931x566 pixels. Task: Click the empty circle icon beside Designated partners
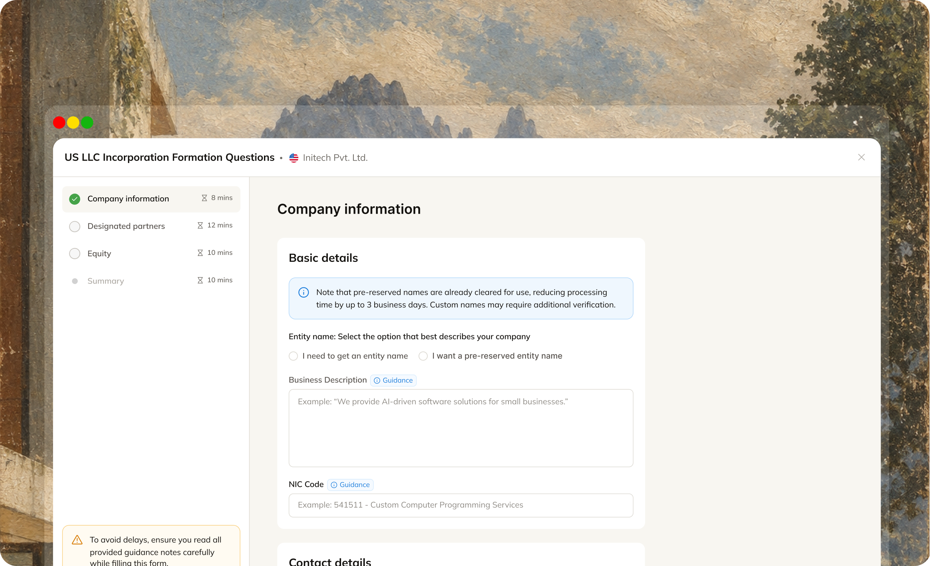75,226
